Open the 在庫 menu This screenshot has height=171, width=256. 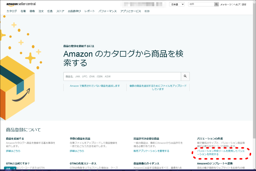[x=23, y=11]
